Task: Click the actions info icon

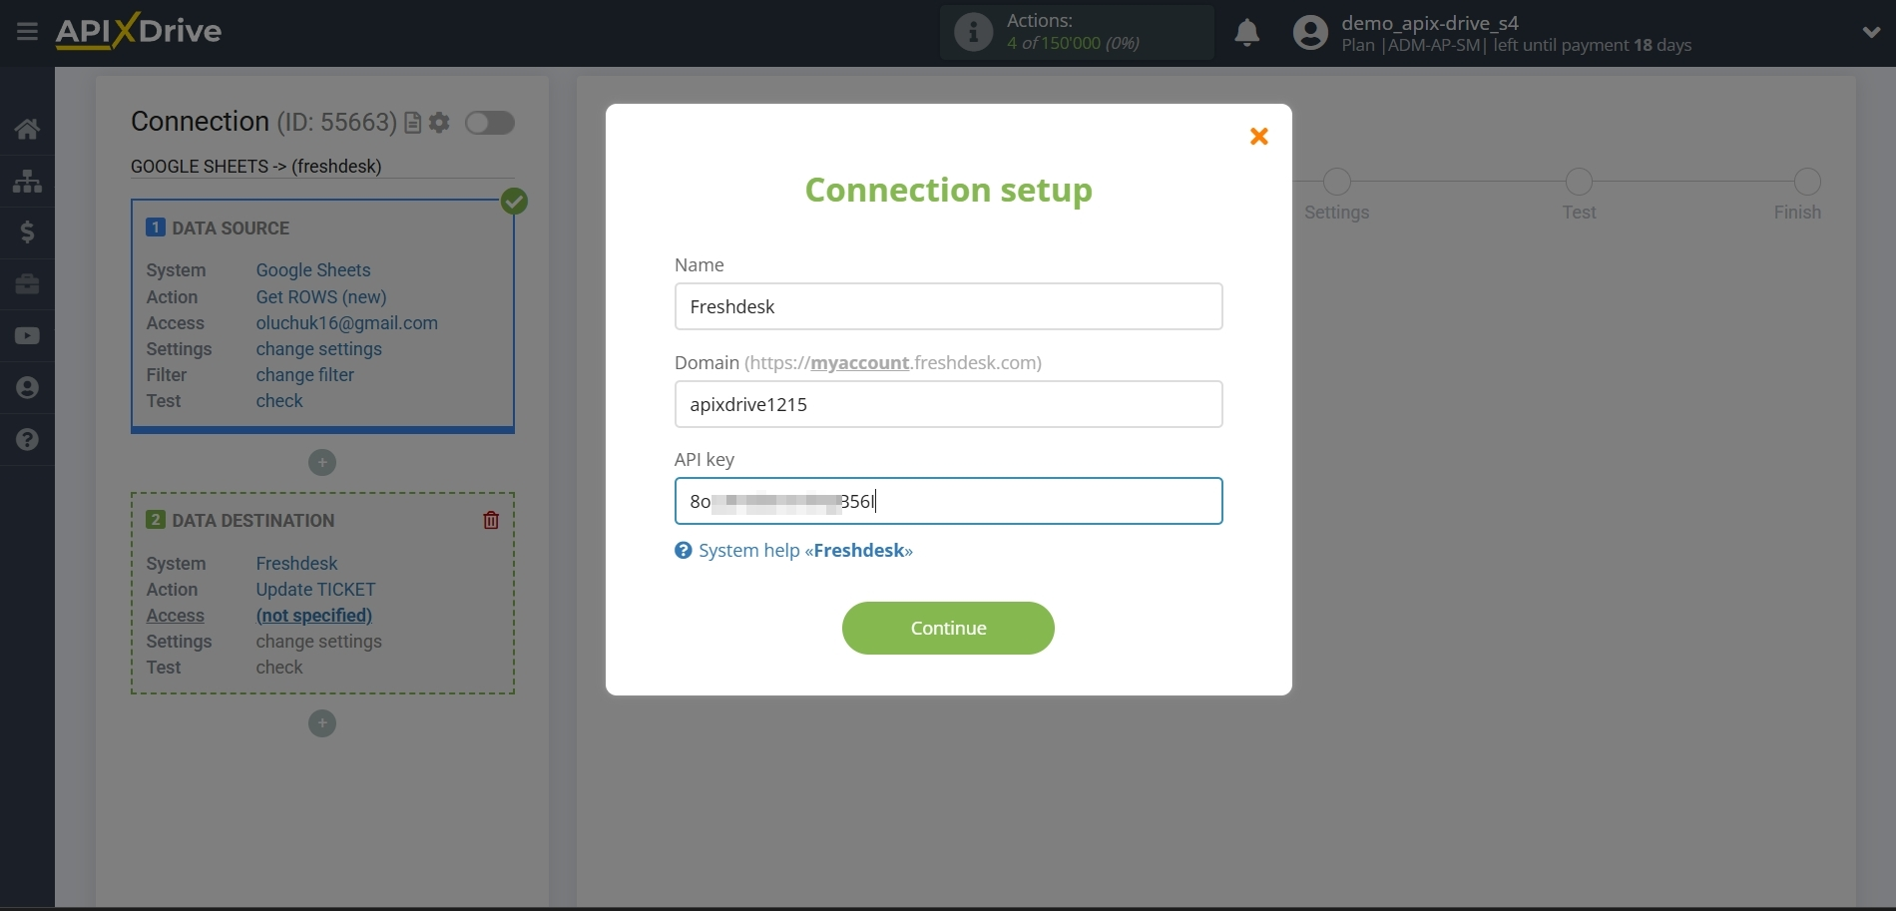Action: [x=973, y=32]
